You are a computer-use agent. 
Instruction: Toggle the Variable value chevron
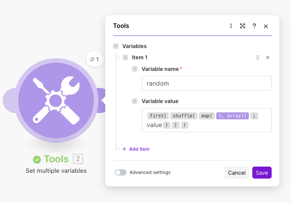(135, 101)
